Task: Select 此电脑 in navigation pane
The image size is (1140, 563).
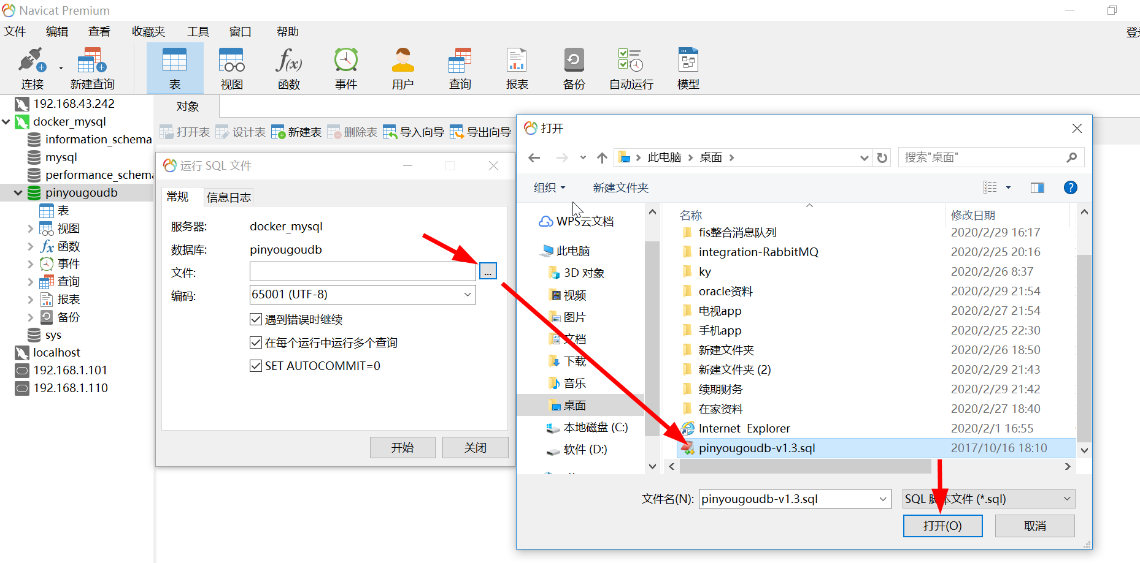Action: click(565, 251)
